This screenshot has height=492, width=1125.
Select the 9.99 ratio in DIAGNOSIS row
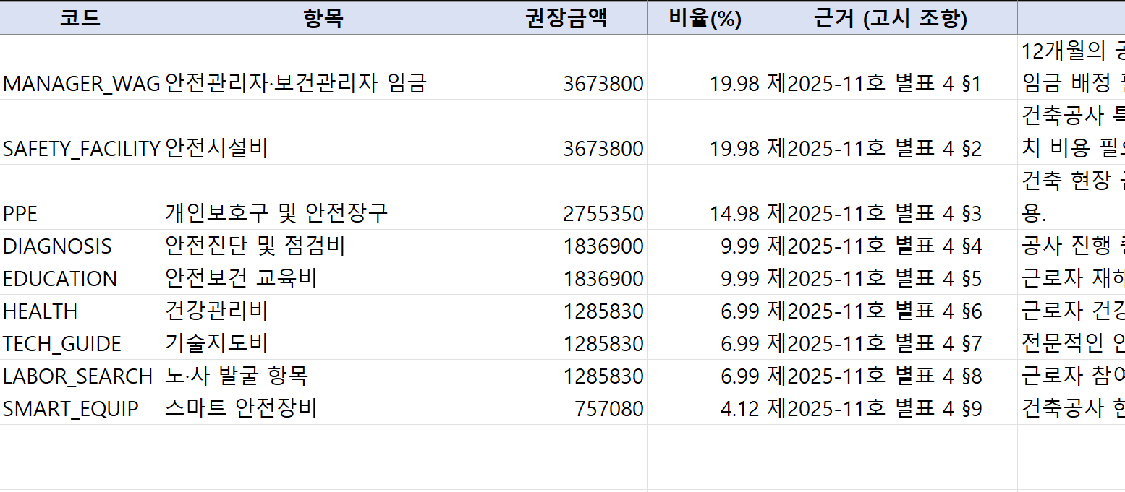pos(705,246)
